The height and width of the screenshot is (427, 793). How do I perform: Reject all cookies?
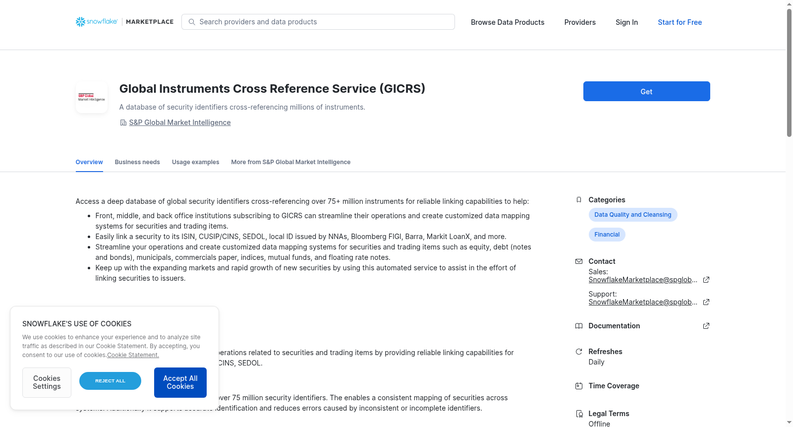point(110,381)
